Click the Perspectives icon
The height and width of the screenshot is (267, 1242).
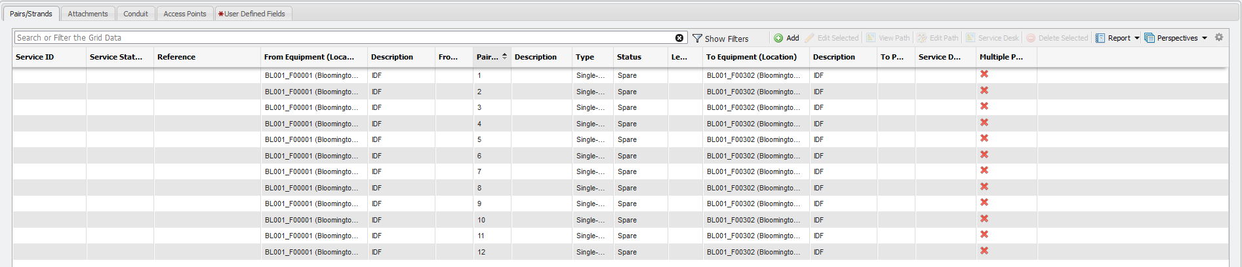[1150, 38]
